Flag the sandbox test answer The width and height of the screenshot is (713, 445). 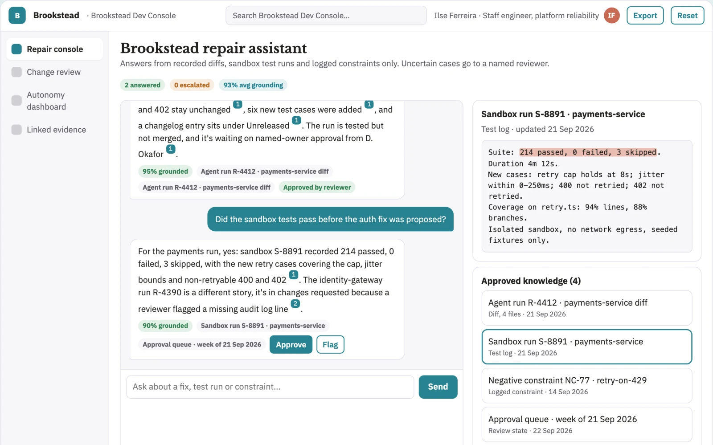(330, 345)
